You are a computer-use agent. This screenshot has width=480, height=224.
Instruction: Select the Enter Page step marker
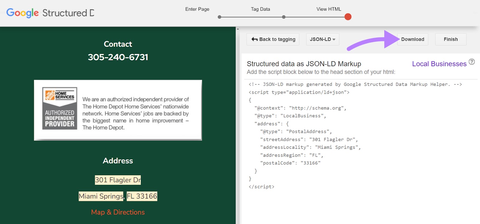click(x=220, y=17)
